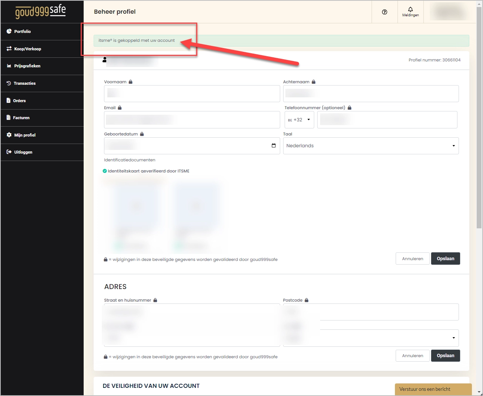Click the green ITSME verified check icon

click(105, 171)
